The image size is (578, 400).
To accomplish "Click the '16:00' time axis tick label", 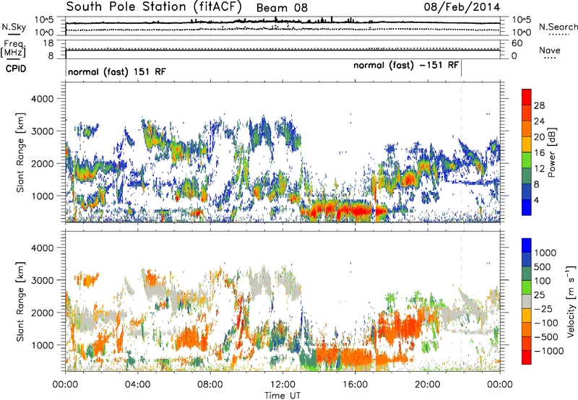I will click(355, 385).
